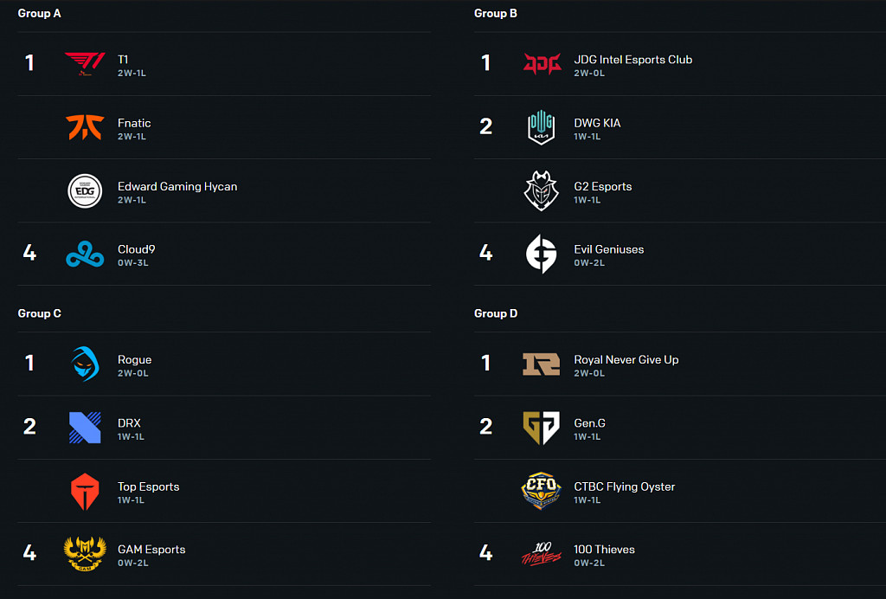Click the CTBC Flying Oyster logo

point(542,492)
